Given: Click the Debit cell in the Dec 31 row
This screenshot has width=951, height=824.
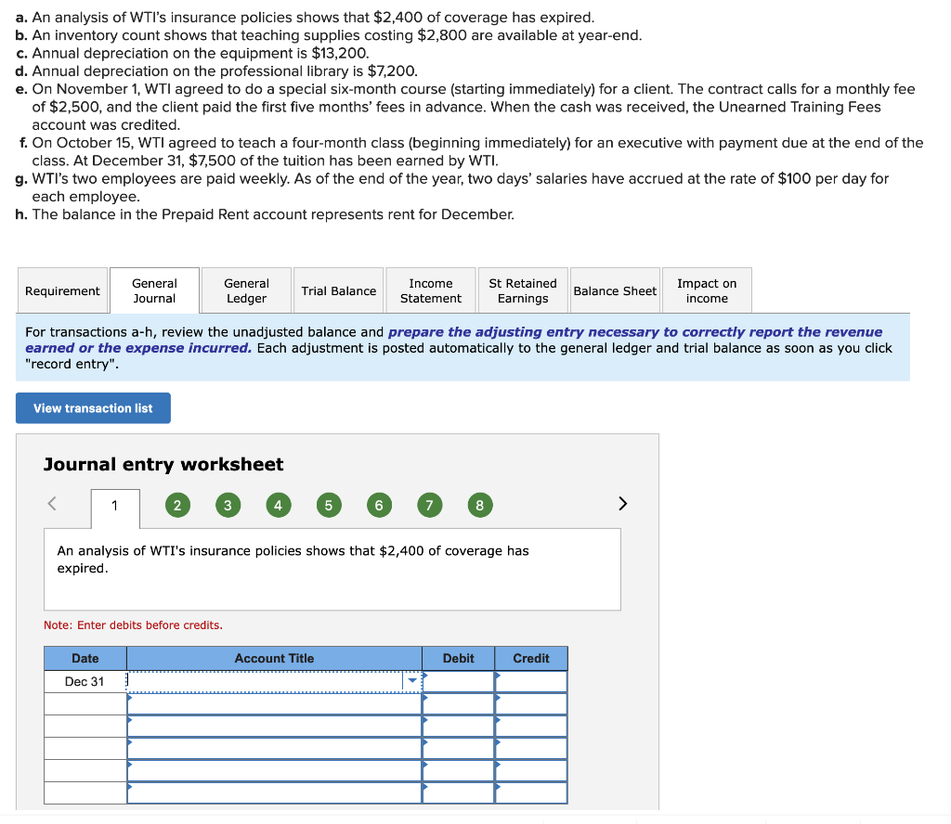Looking at the screenshot, I should [459, 682].
